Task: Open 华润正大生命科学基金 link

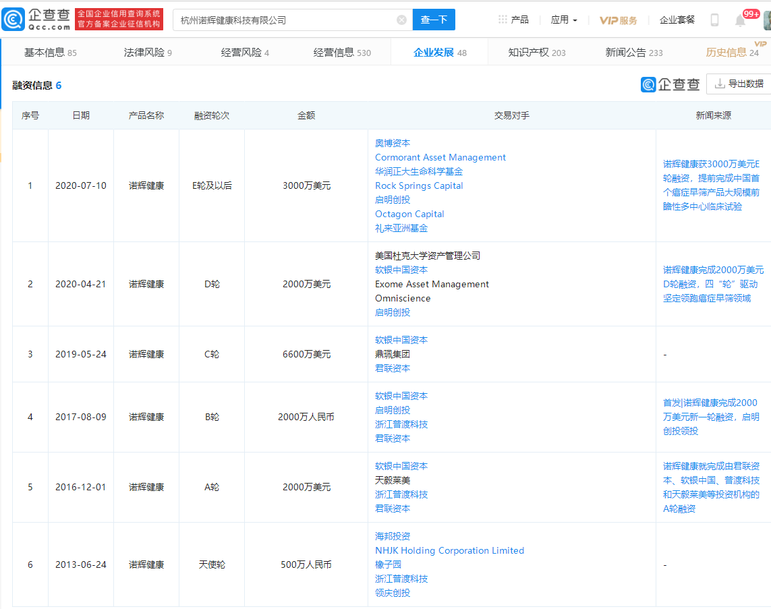Action: coord(419,171)
